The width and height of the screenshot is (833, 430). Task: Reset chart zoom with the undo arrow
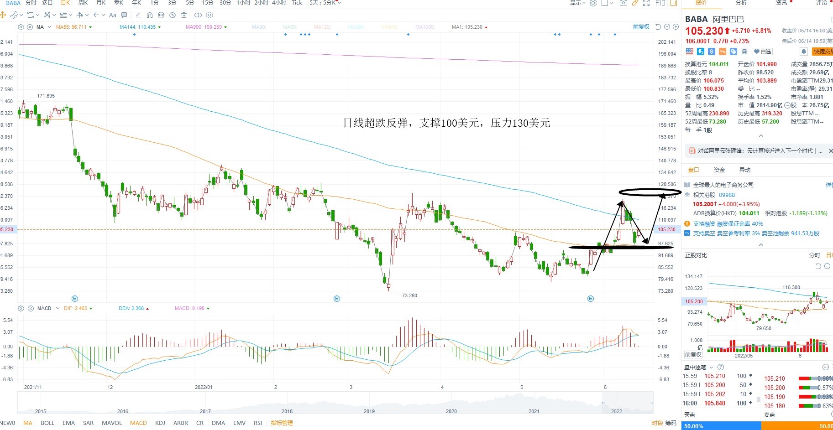click(658, 27)
